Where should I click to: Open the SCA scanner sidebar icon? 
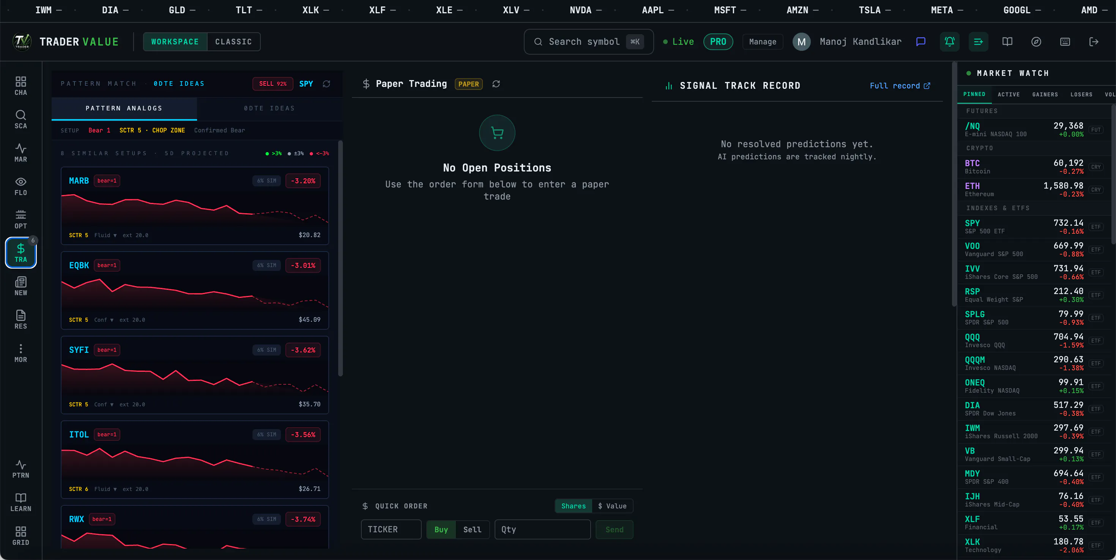click(x=21, y=119)
